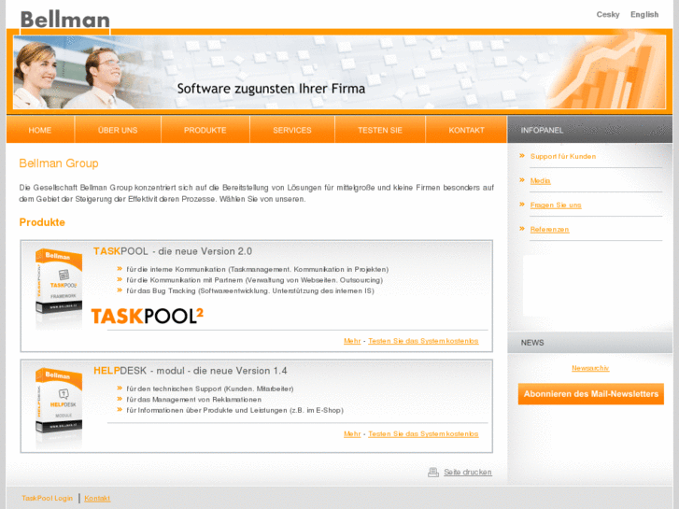Click the arrow bullet beside Support für Kunden

pyautogui.click(x=522, y=156)
